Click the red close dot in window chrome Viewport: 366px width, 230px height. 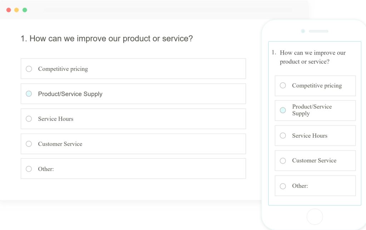[8, 10]
